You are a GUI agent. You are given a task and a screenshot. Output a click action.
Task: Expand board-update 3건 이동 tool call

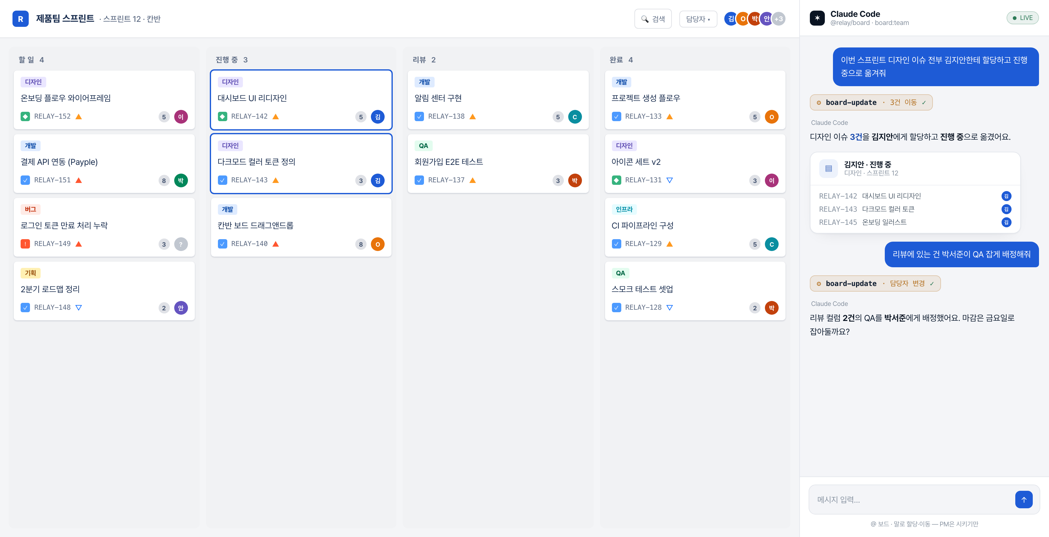(x=871, y=102)
